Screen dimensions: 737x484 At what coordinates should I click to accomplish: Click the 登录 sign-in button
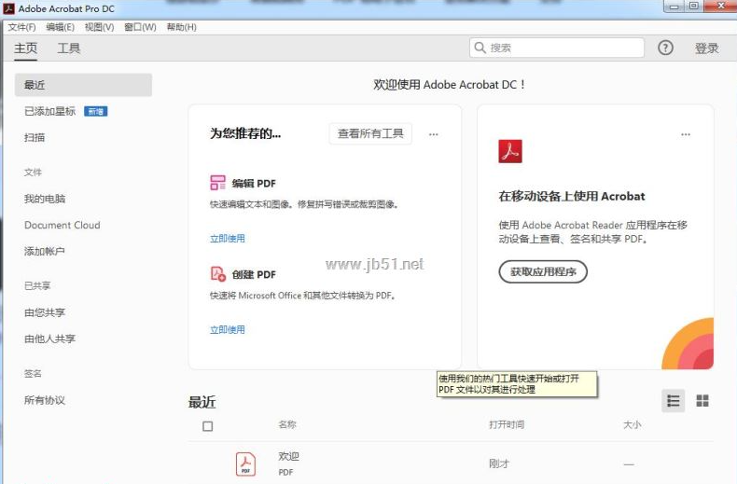click(706, 48)
